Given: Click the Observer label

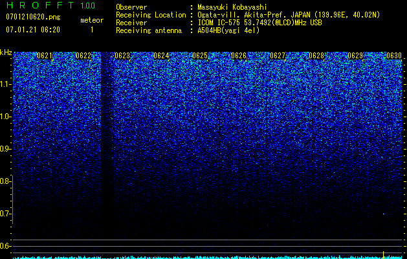Looking at the screenshot, I should point(131,7).
